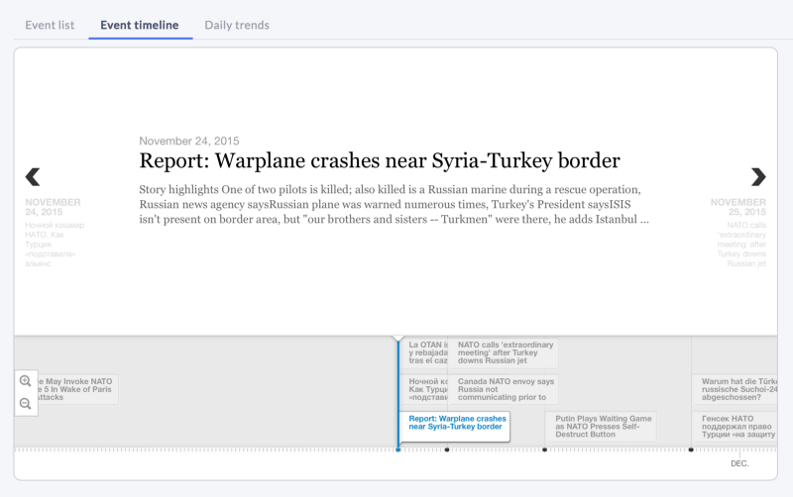This screenshot has height=497, width=793.
Task: Click the blue current-event marker dot on axis
Action: click(398, 449)
